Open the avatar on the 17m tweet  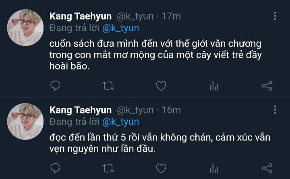point(25,27)
